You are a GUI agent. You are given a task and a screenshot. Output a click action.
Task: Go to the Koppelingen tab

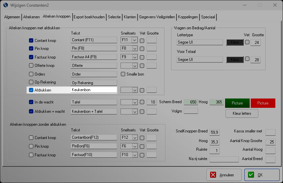[x=188, y=17]
